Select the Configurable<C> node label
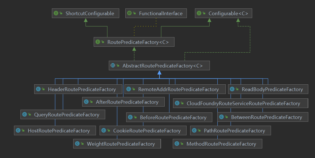 click(x=228, y=13)
